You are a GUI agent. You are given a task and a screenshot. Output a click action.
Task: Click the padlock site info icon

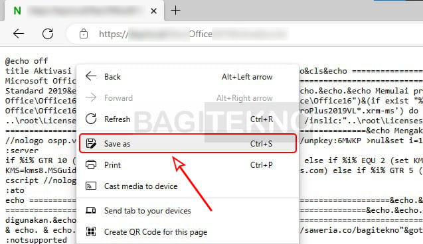[84, 34]
